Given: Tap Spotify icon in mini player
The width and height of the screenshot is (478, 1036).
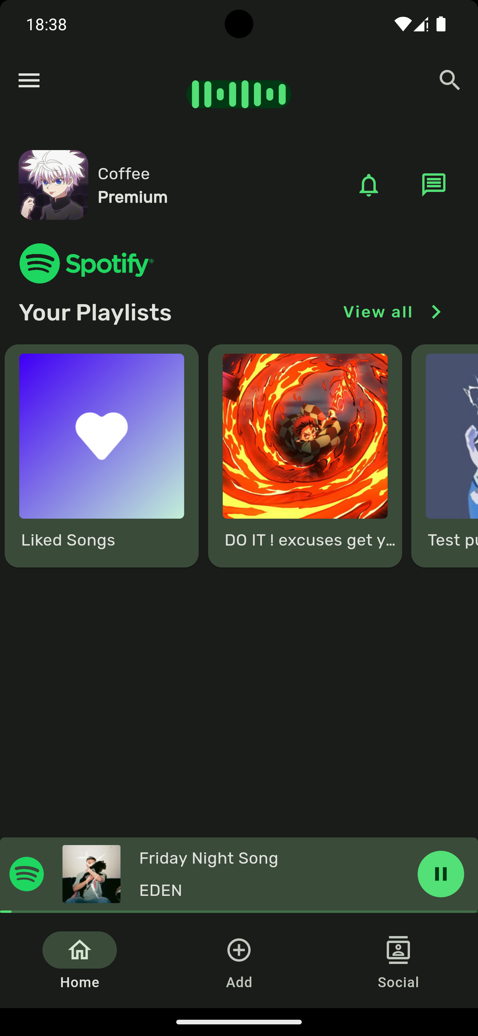Looking at the screenshot, I should pos(27,874).
